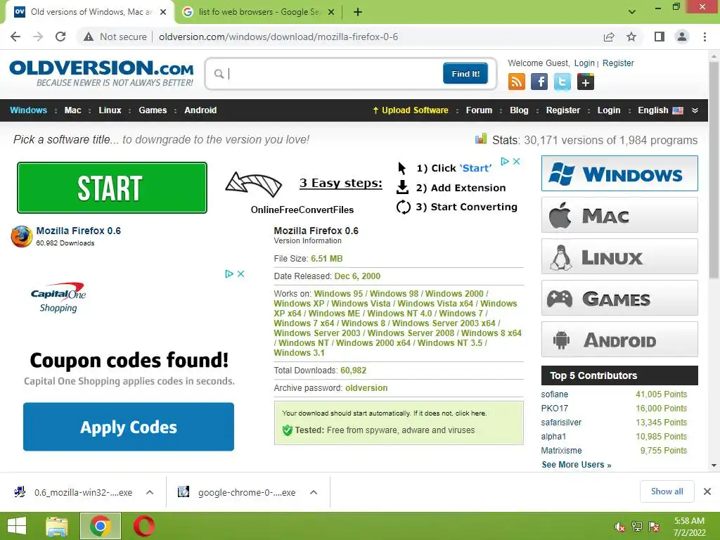Open a new browser tab

tap(358, 13)
